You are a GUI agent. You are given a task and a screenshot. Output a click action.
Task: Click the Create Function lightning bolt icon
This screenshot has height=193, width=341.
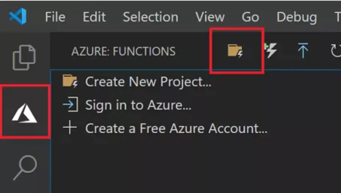(x=271, y=51)
